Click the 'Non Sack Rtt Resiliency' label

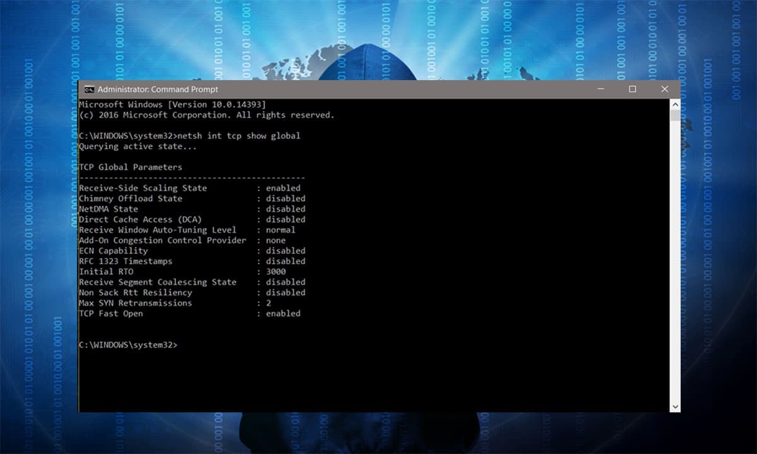[136, 293]
